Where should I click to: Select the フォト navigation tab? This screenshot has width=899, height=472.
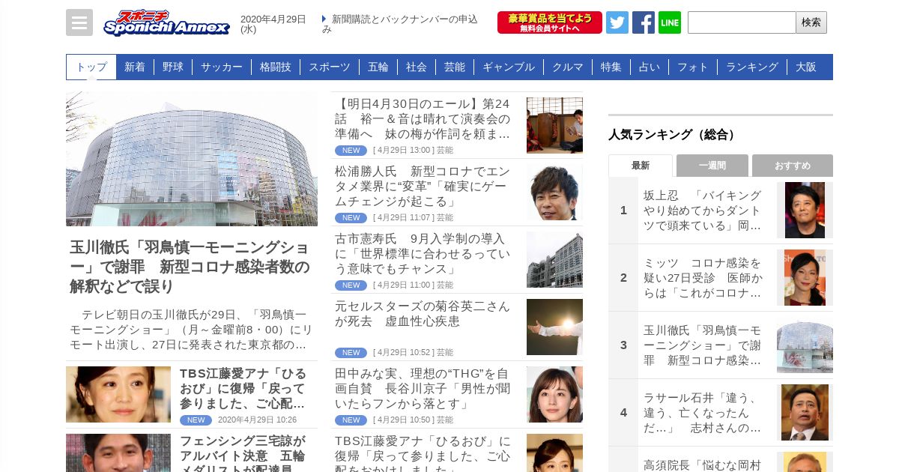click(693, 67)
